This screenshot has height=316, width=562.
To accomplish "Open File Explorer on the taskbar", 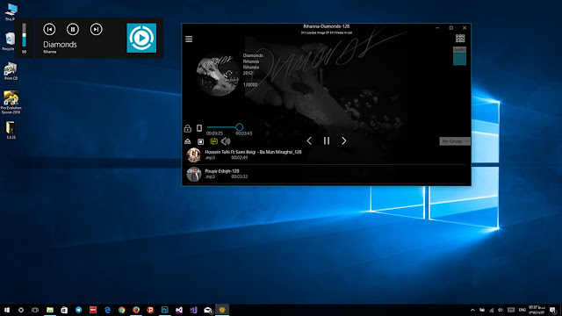I will [50, 310].
